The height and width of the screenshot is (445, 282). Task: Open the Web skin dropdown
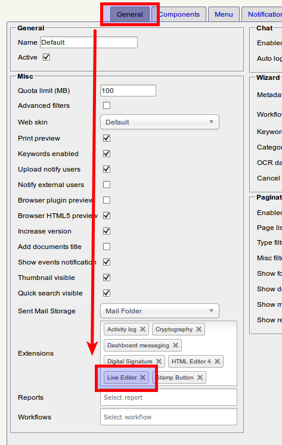(x=160, y=122)
